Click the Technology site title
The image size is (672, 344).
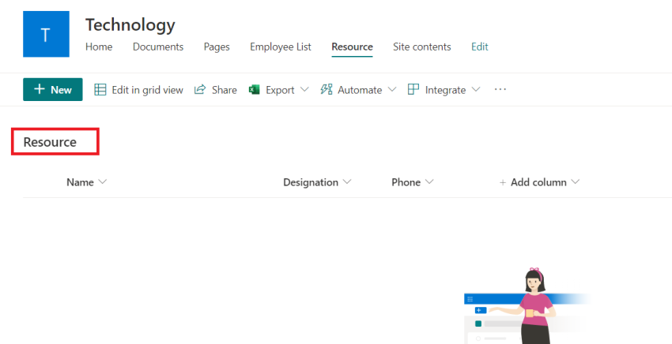130,24
